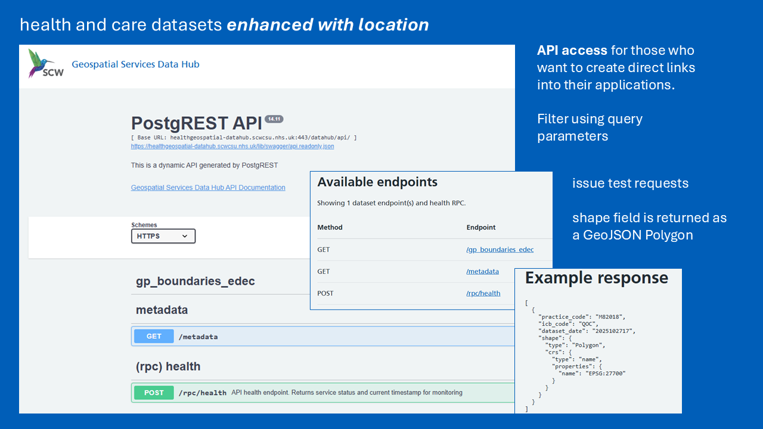Image resolution: width=763 pixels, height=429 pixels.
Task: Click the "Filter using query parameters" text
Action: pos(590,128)
